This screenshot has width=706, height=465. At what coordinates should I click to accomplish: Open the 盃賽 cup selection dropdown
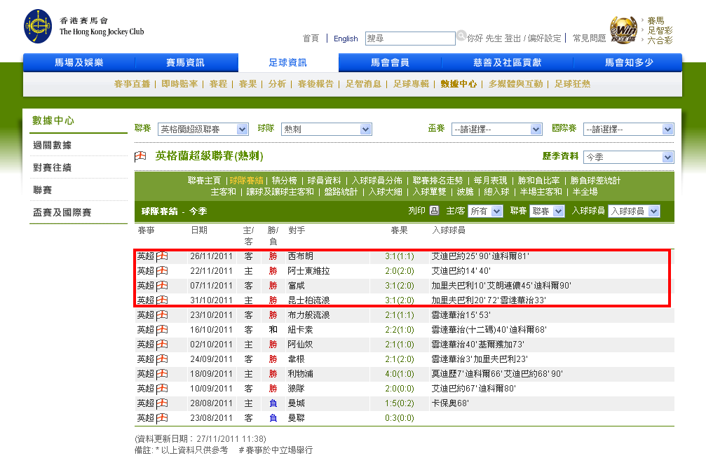496,130
